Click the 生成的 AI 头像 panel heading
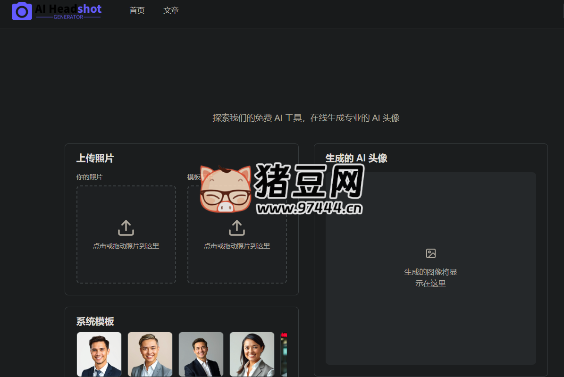 [356, 158]
